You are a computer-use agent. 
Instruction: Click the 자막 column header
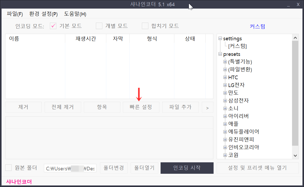[118, 38]
